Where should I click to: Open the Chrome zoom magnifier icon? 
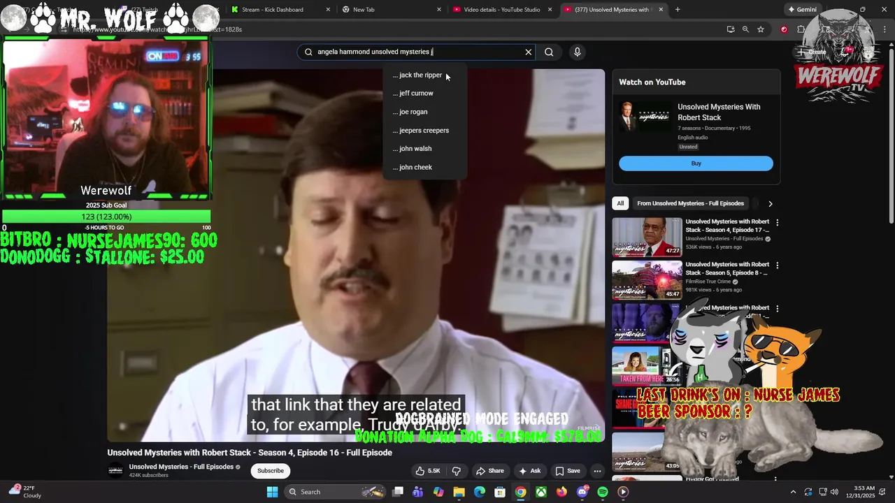tap(745, 29)
